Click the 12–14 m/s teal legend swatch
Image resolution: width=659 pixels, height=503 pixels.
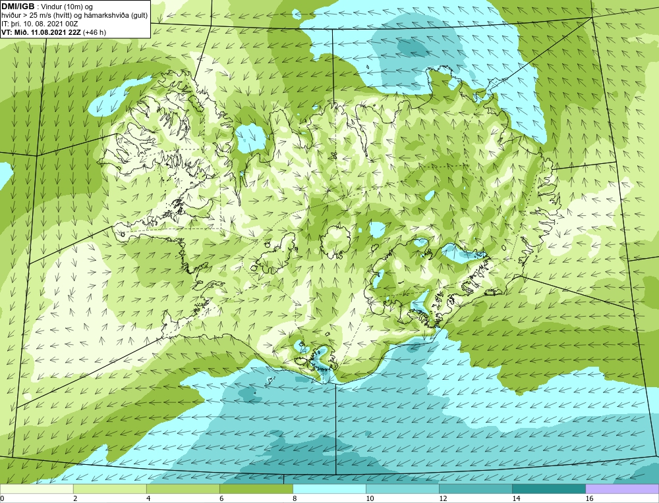pos(475,489)
